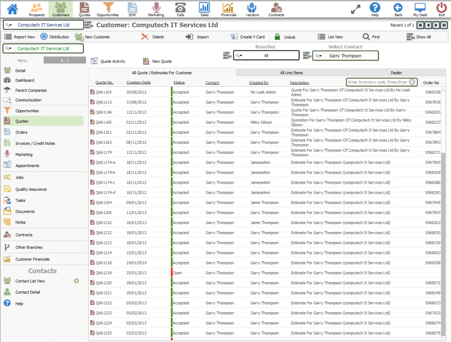Switch to the Dealer tab
The height and width of the screenshot is (342, 451).
[396, 73]
